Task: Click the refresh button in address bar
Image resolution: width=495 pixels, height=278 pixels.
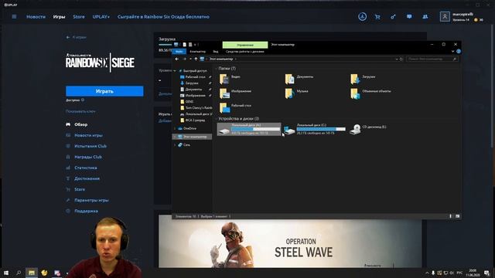Action: click(x=401, y=59)
